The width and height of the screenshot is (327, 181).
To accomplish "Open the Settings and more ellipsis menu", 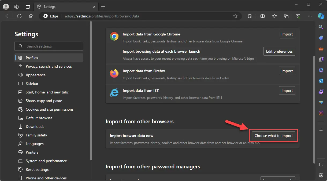I will [310, 16].
